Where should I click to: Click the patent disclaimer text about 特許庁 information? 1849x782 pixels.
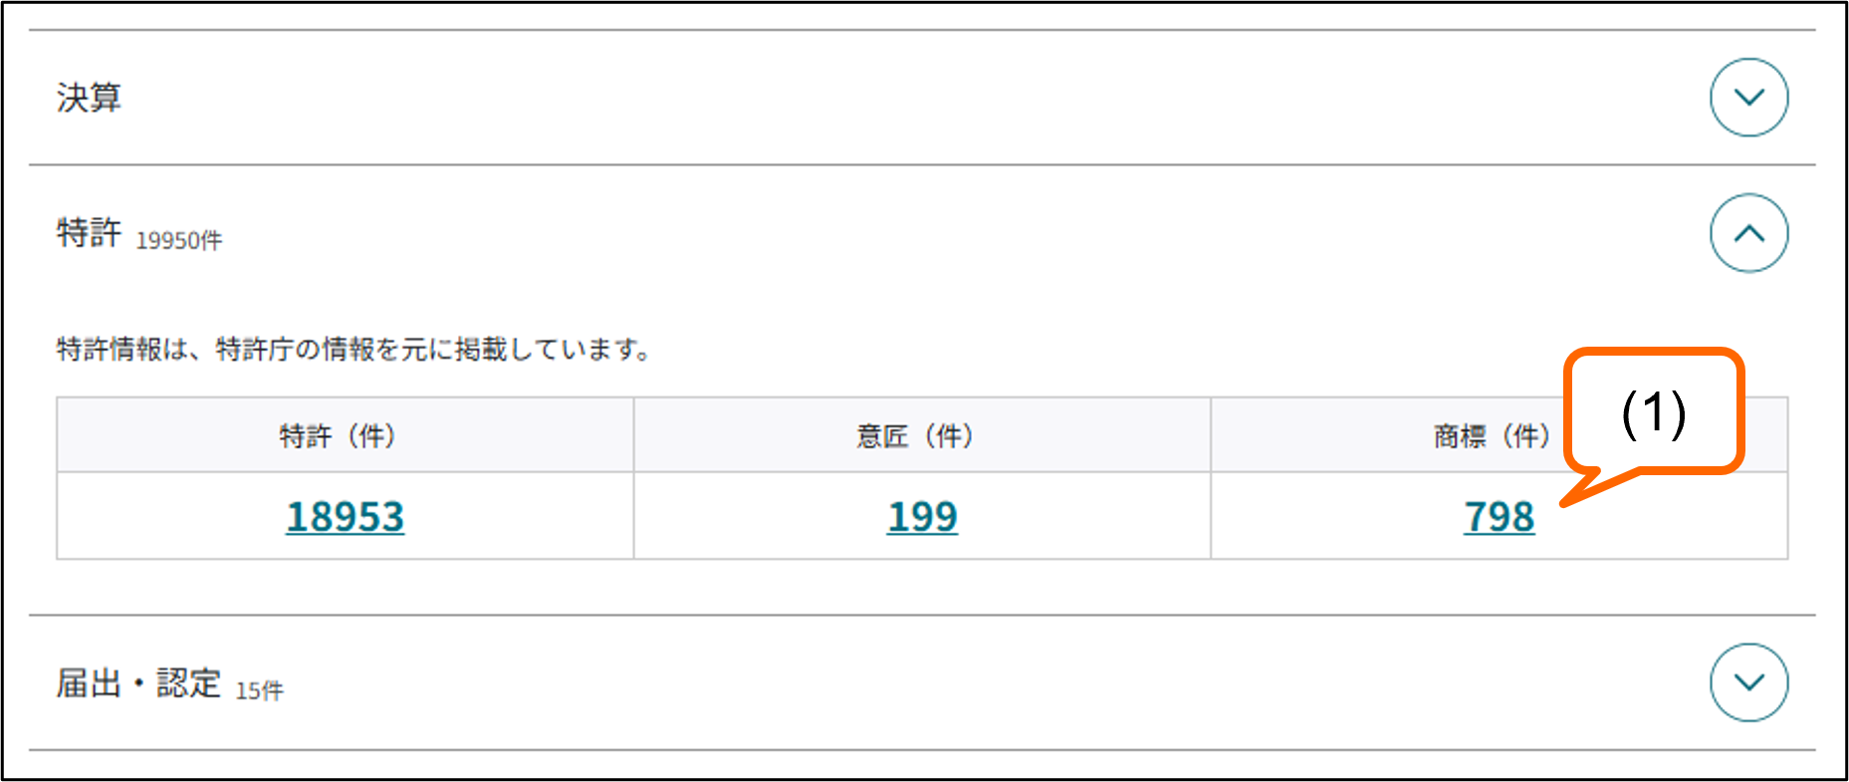coord(353,350)
